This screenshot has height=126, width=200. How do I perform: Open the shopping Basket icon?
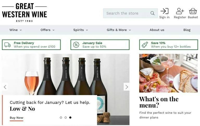coord(193,11)
